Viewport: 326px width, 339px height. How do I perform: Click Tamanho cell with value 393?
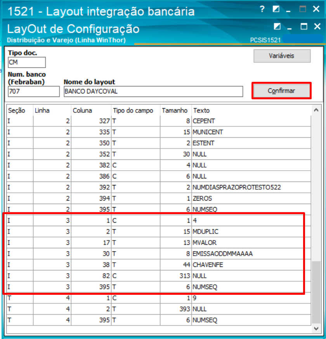[176, 309]
